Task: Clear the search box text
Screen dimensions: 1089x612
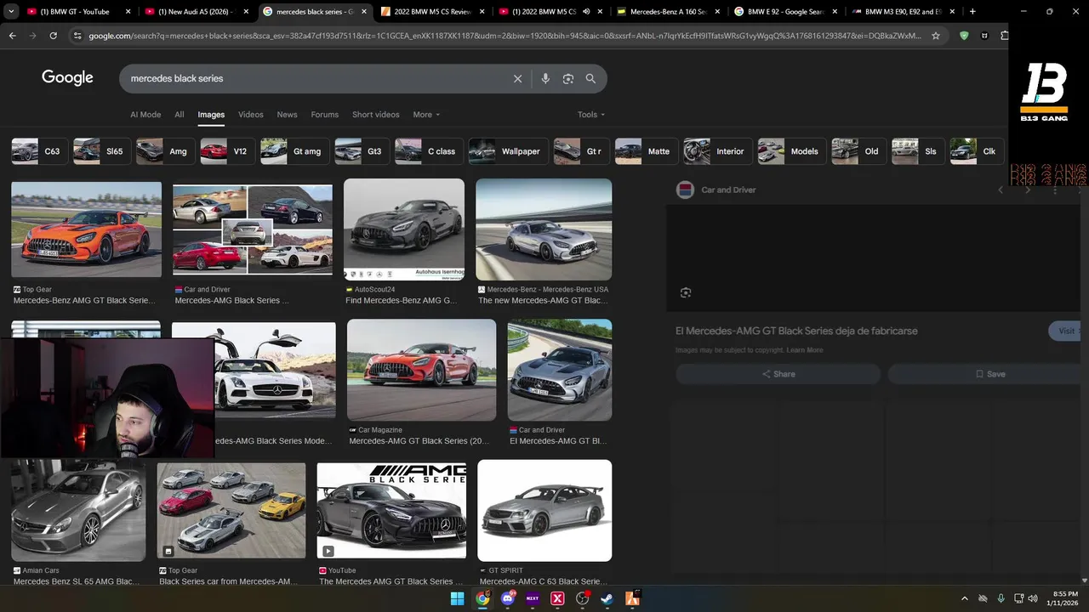Action: tap(517, 78)
